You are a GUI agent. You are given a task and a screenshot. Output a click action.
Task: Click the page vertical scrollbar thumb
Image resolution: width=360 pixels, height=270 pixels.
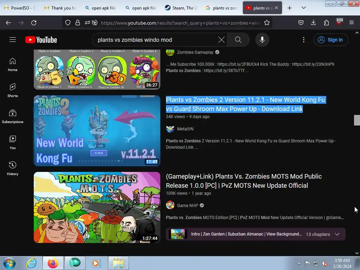point(357,120)
